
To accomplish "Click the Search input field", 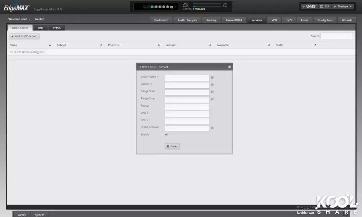I will coord(337,36).
